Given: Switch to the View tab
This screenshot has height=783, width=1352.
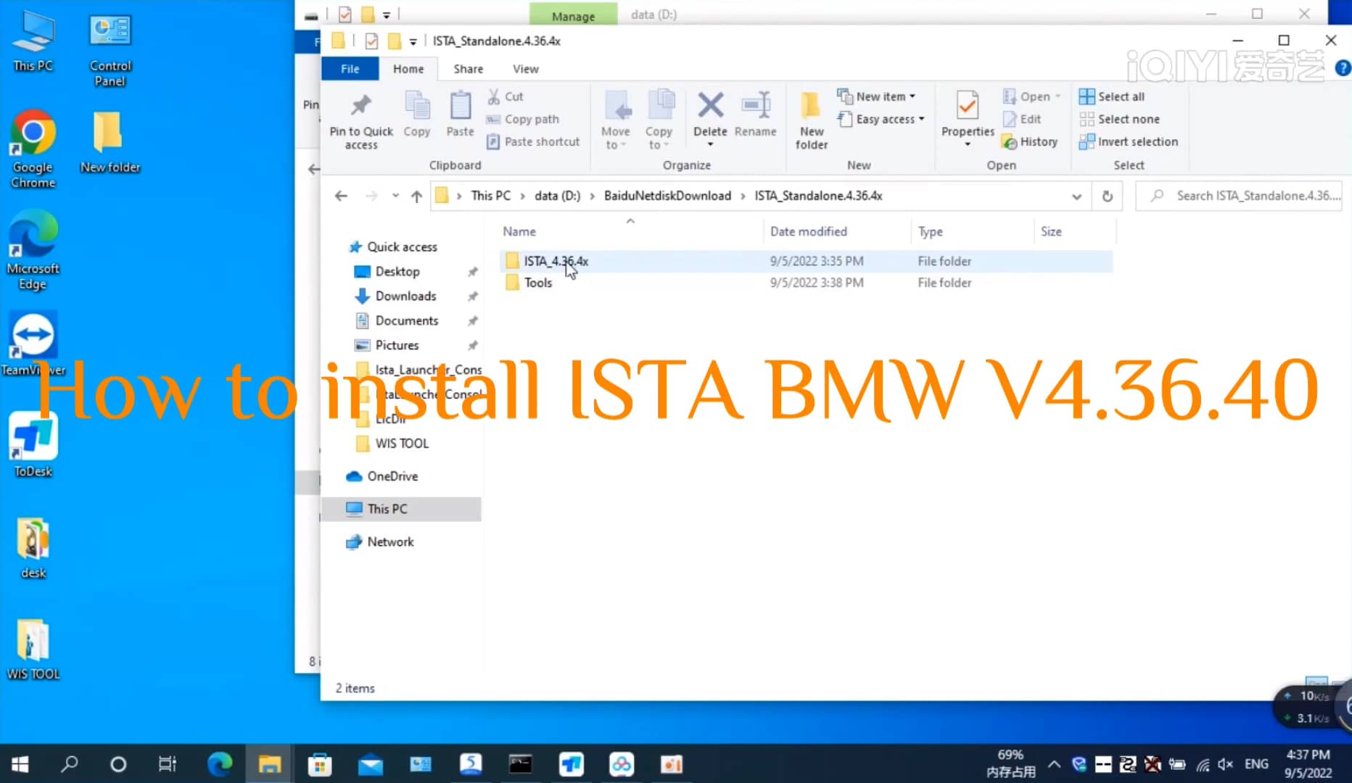Looking at the screenshot, I should [x=524, y=68].
